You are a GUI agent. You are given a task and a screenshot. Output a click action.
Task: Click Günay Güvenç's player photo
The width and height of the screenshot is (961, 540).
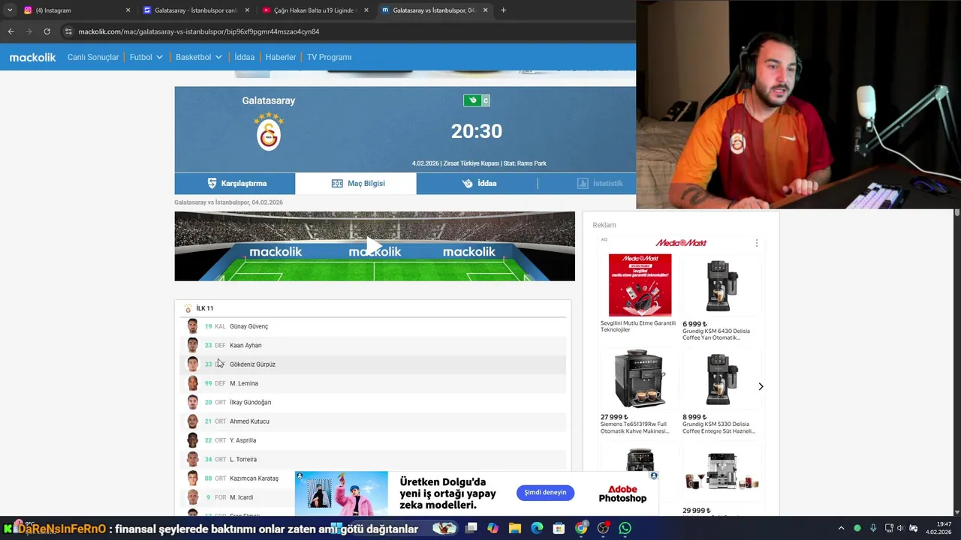coord(192,326)
